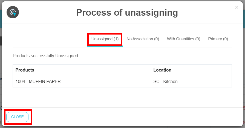
Task: Click the Location column header
Action: (162, 70)
